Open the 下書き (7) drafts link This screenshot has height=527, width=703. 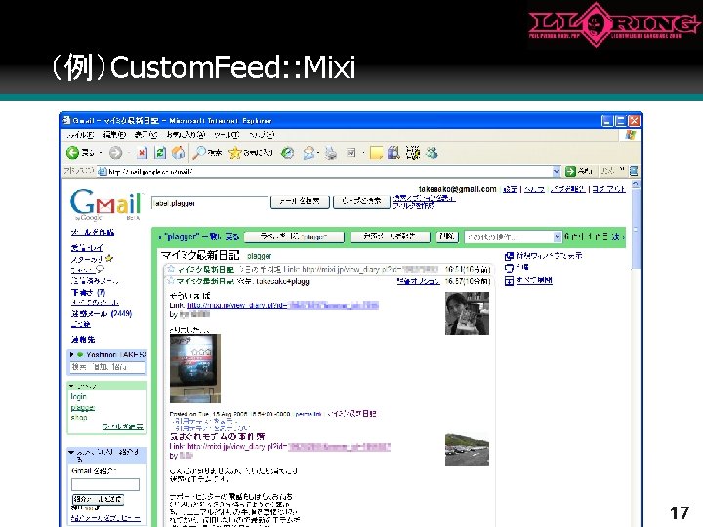coord(88,292)
